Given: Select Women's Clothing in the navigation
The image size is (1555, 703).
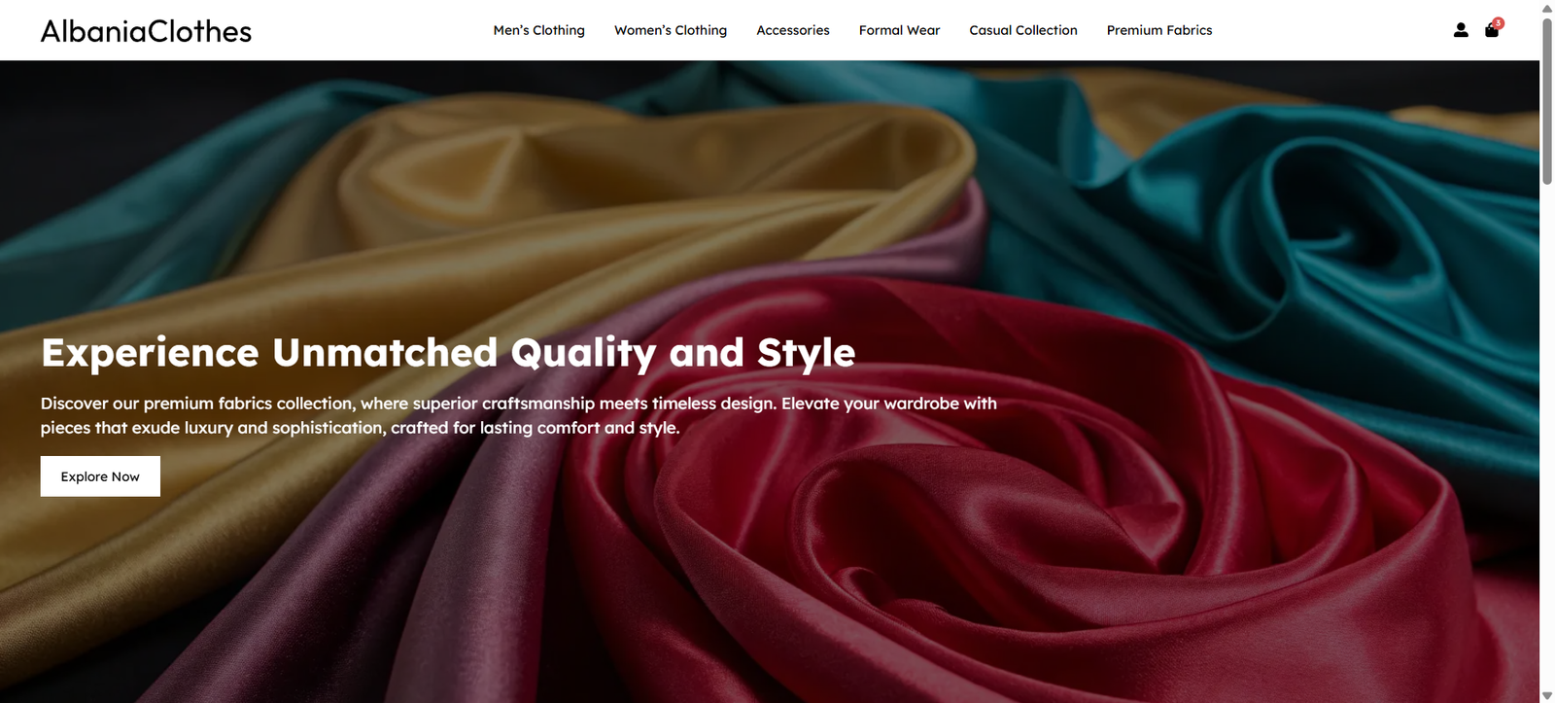Looking at the screenshot, I should (x=671, y=30).
